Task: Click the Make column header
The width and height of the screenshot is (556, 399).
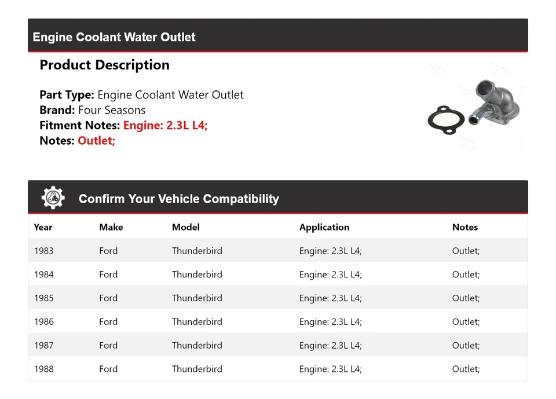Action: 111,227
